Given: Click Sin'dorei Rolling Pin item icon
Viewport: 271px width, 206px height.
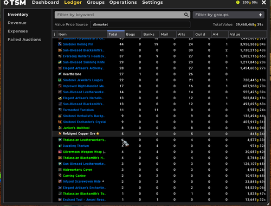Looking at the screenshot, I should tap(60, 44).
